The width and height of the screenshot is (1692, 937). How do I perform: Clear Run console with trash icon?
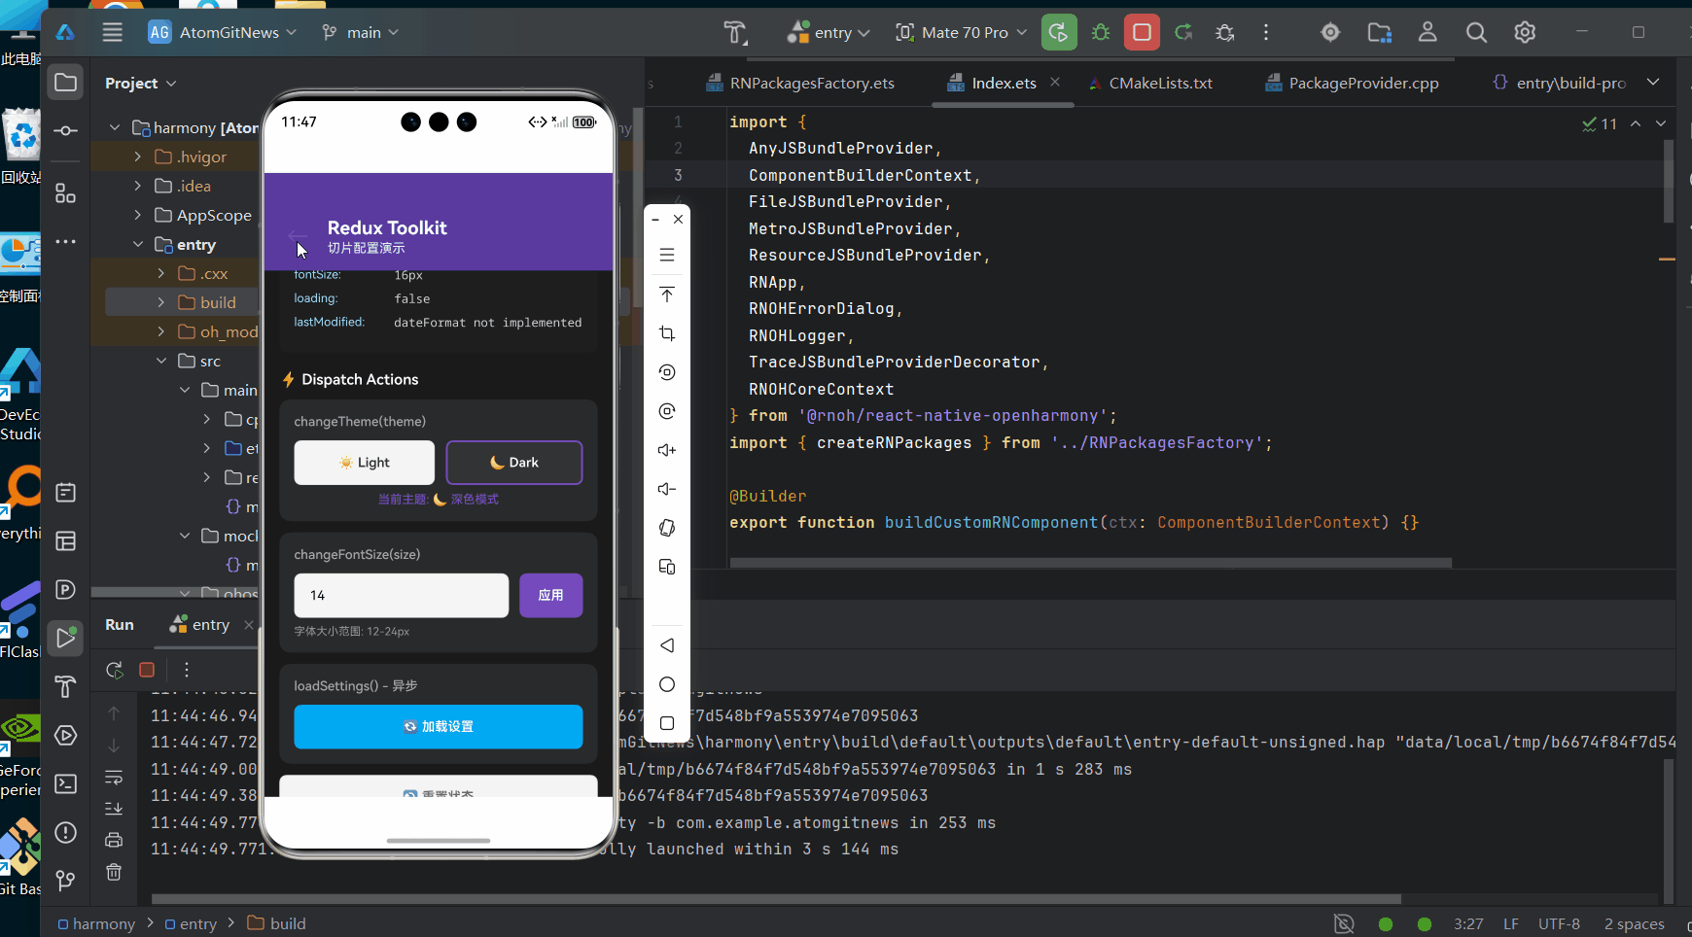pos(114,872)
